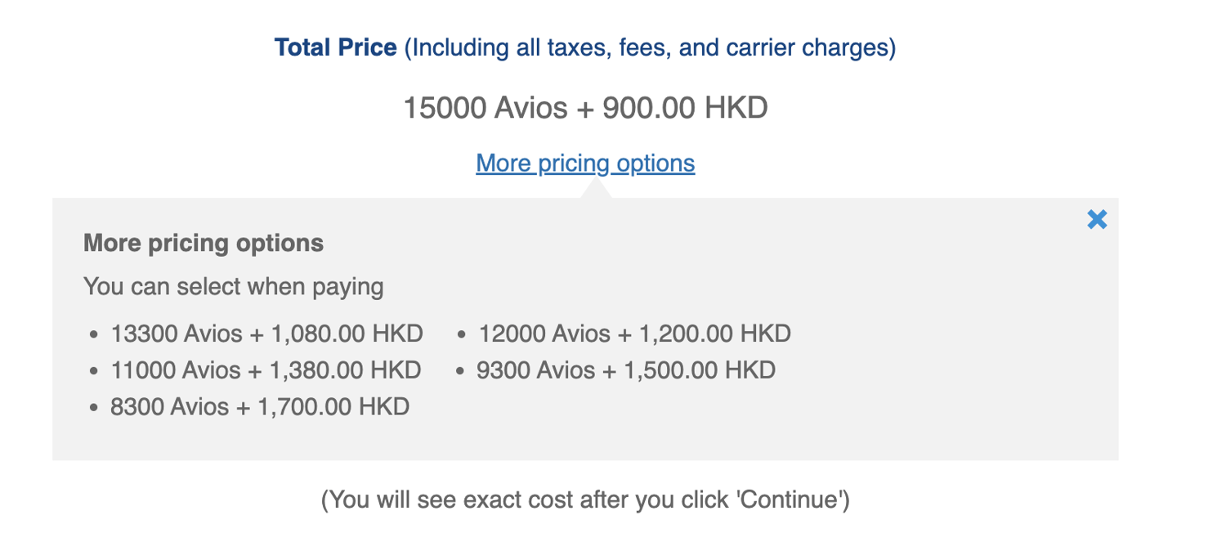Click the exact cost disclaimer text
The height and width of the screenshot is (542, 1226).
(x=587, y=499)
